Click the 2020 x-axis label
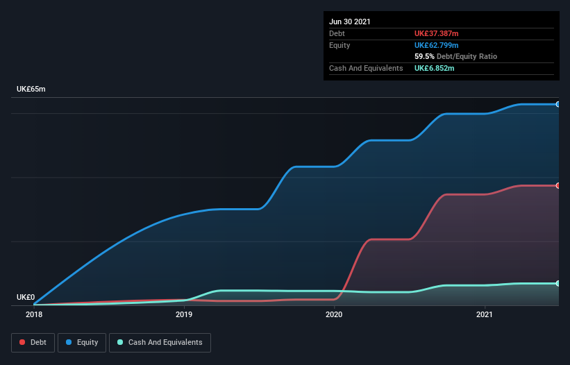The height and width of the screenshot is (365, 570). pyautogui.click(x=334, y=314)
